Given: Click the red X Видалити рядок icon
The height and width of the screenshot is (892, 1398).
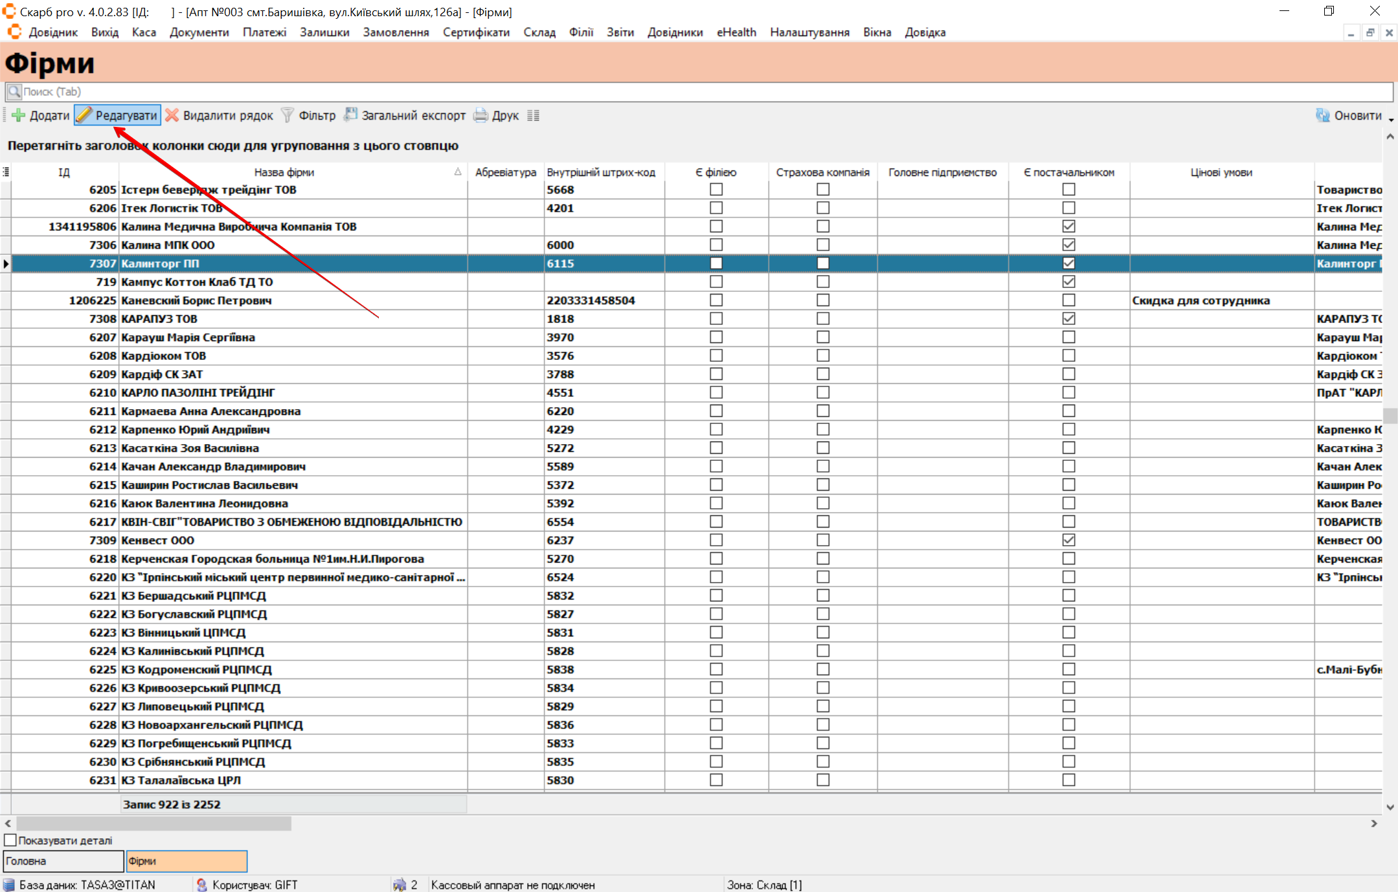Looking at the screenshot, I should tap(172, 115).
